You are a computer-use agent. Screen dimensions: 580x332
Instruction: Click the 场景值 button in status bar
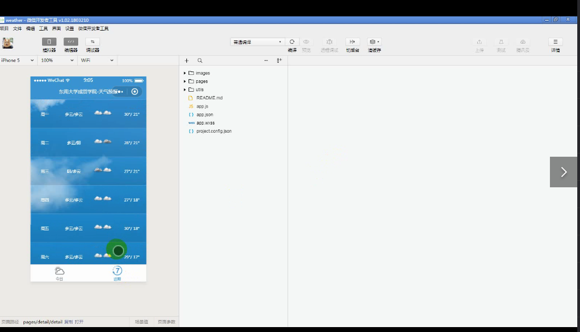(x=141, y=322)
